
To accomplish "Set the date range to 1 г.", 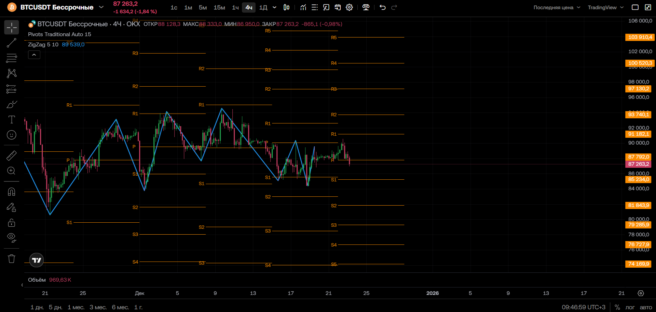I will 138,307.
